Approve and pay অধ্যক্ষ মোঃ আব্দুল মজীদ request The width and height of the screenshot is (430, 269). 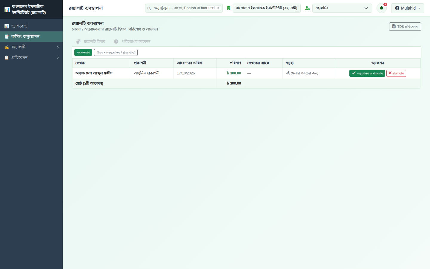coord(367,73)
